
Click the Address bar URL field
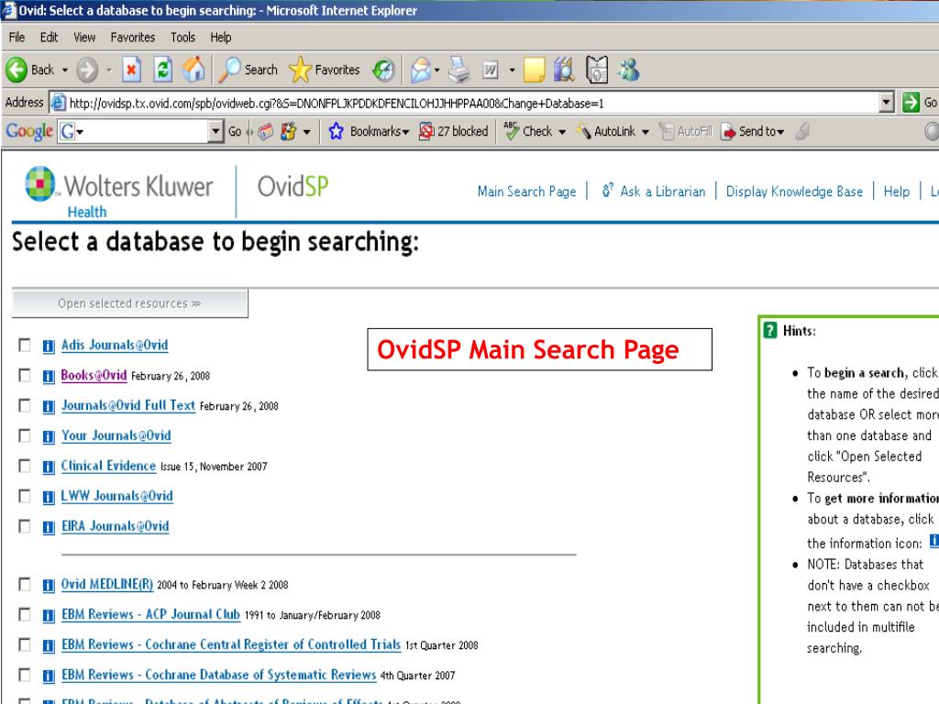coord(465,103)
